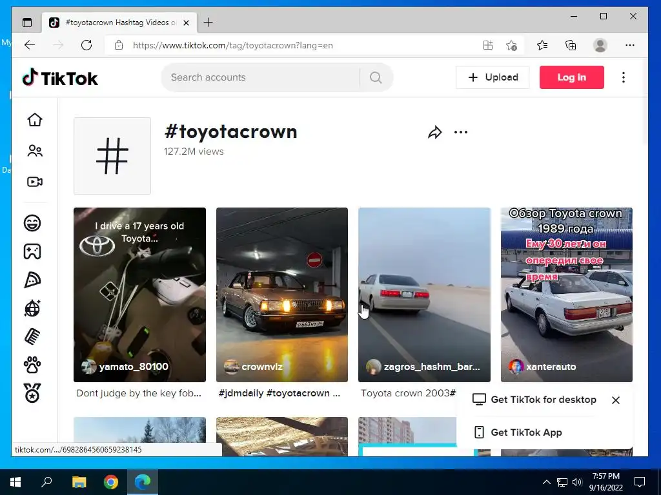
Task: Add this page to favorites star icon
Action: point(511,45)
